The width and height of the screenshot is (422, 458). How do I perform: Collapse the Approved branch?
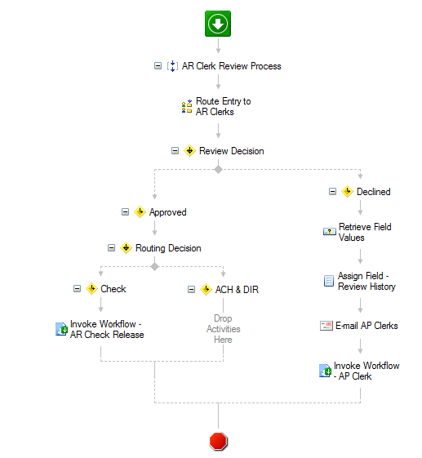[x=125, y=212]
